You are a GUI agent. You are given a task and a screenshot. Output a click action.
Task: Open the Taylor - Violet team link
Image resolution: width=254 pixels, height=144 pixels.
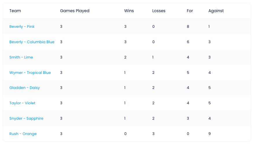click(x=22, y=103)
